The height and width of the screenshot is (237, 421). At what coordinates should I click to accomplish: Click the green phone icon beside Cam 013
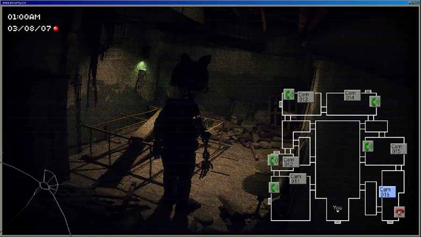tap(289, 95)
